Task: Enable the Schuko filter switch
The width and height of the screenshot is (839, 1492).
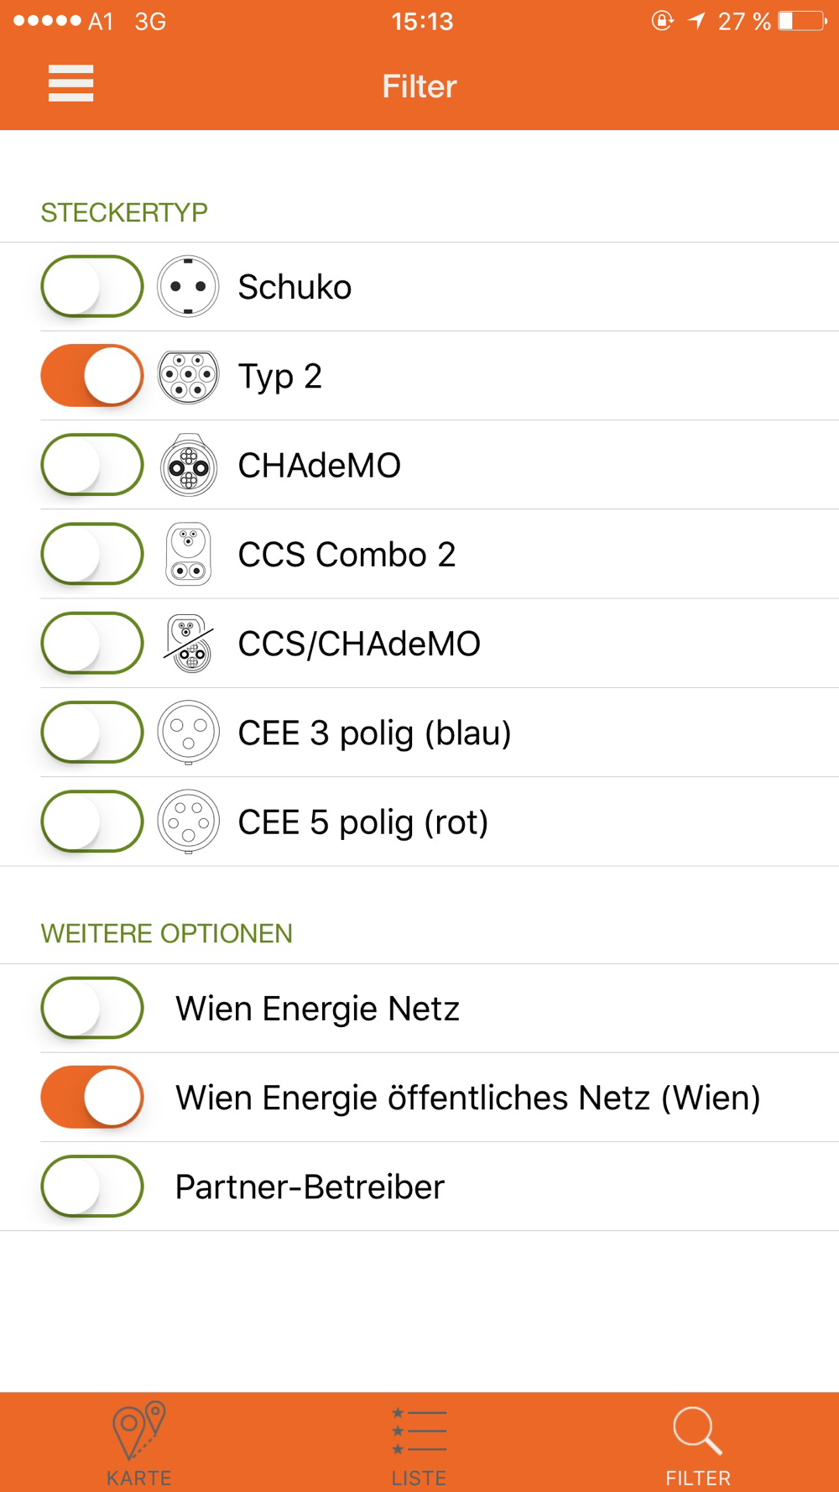Action: (92, 287)
